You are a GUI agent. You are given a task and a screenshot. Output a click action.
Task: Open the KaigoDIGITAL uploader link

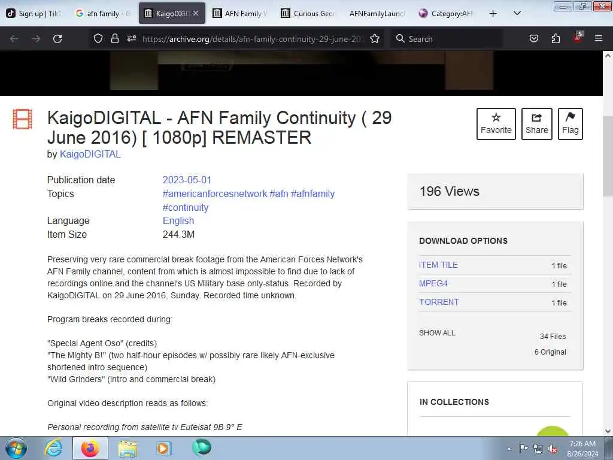tap(90, 154)
